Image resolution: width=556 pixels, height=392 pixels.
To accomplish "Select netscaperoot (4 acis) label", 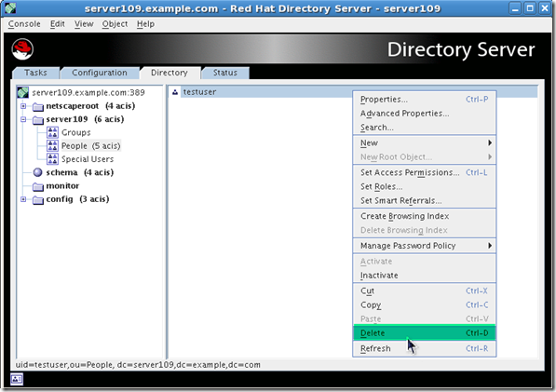I will [90, 106].
